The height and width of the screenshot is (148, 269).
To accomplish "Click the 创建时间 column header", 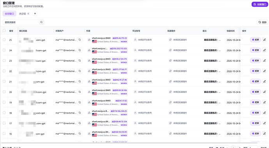I will 230,31.
